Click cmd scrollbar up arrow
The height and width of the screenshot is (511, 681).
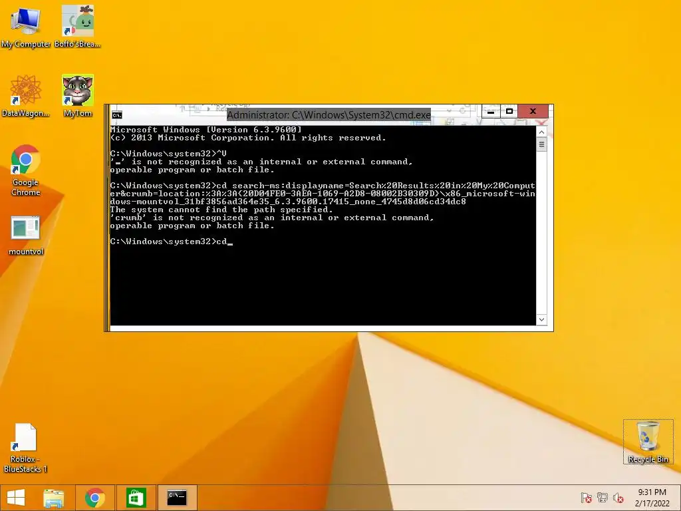[541, 132]
